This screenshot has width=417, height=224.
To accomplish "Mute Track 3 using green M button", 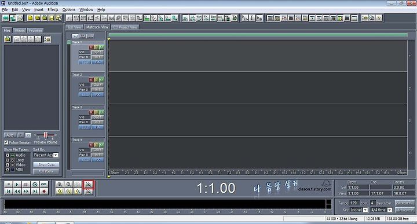I will [x=101, y=112].
